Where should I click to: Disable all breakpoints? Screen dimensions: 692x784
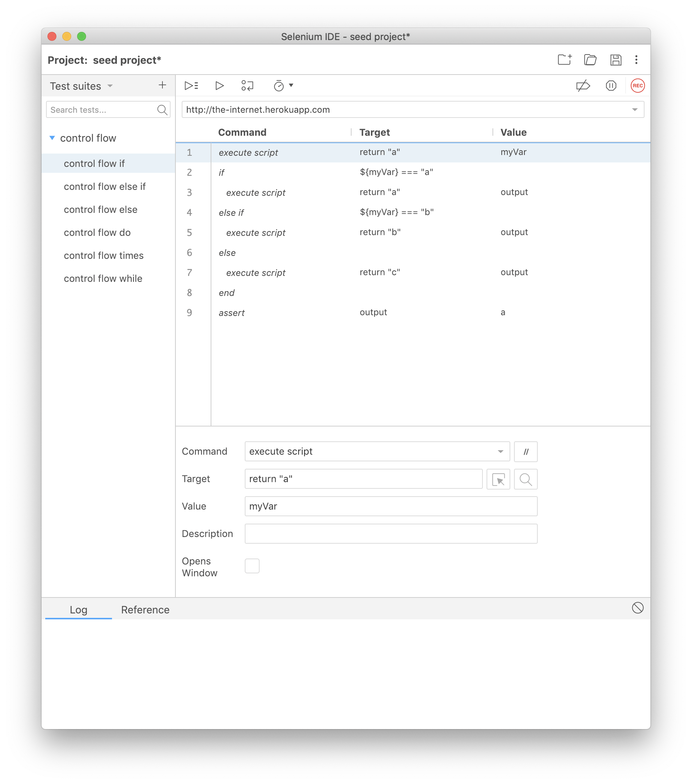(582, 85)
